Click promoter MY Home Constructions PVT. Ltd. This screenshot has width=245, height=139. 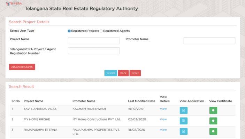[97, 119]
